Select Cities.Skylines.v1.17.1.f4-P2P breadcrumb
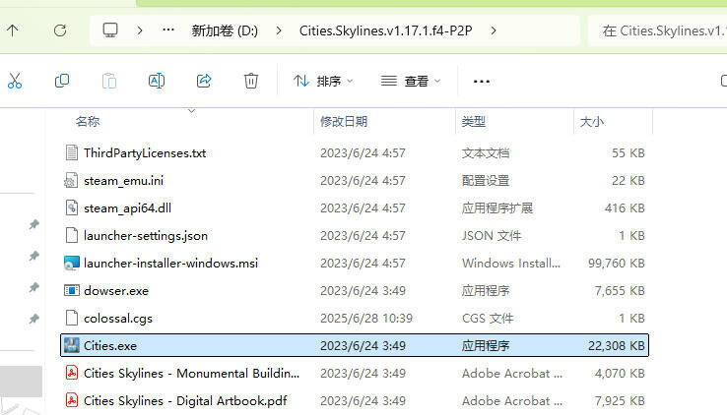Viewport: 727px width, 415px height. pyautogui.click(x=386, y=30)
